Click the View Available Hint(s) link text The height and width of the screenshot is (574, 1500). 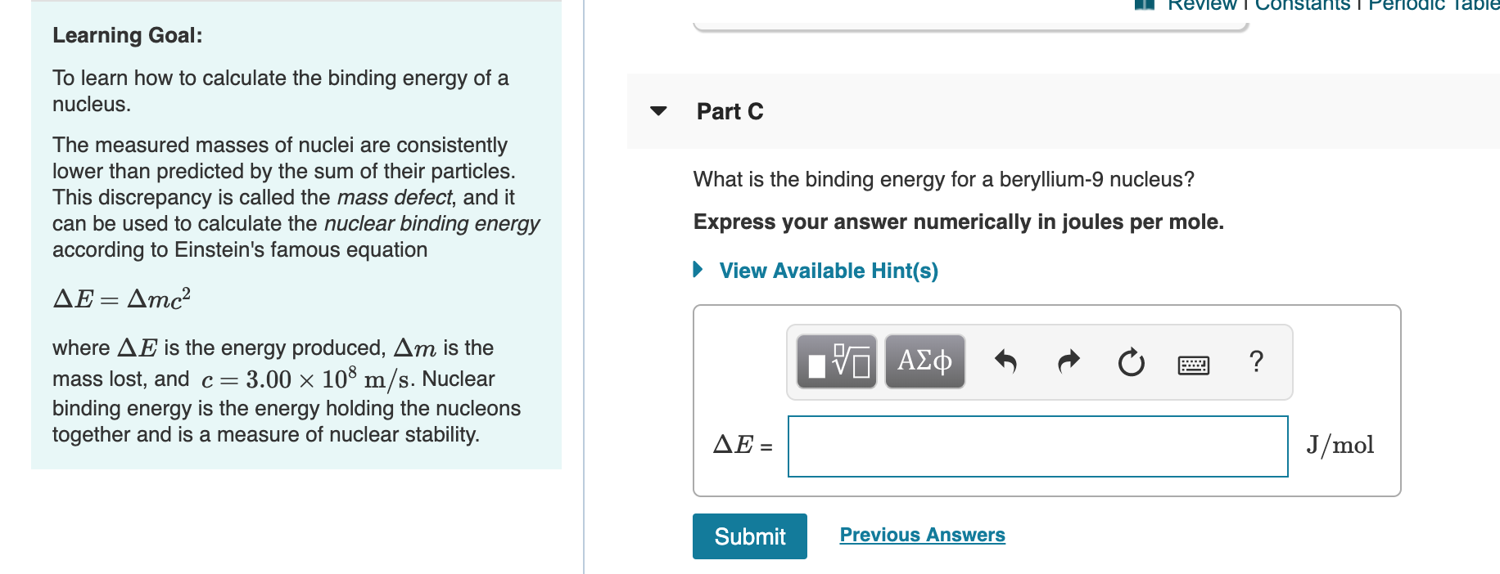pos(828,270)
